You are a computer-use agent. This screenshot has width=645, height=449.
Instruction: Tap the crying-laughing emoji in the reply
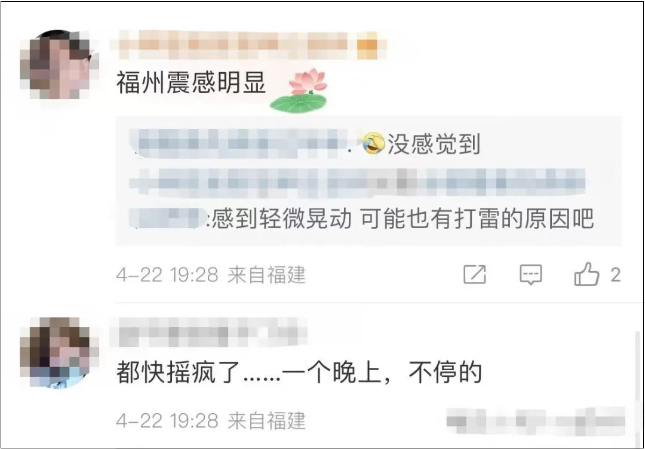[373, 143]
